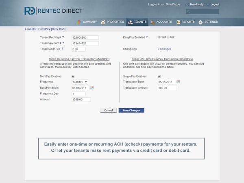Viewport: 244px width, 183px height.
Task: Open calendar picker for EasyPay Begin
Action: click(x=92, y=88)
